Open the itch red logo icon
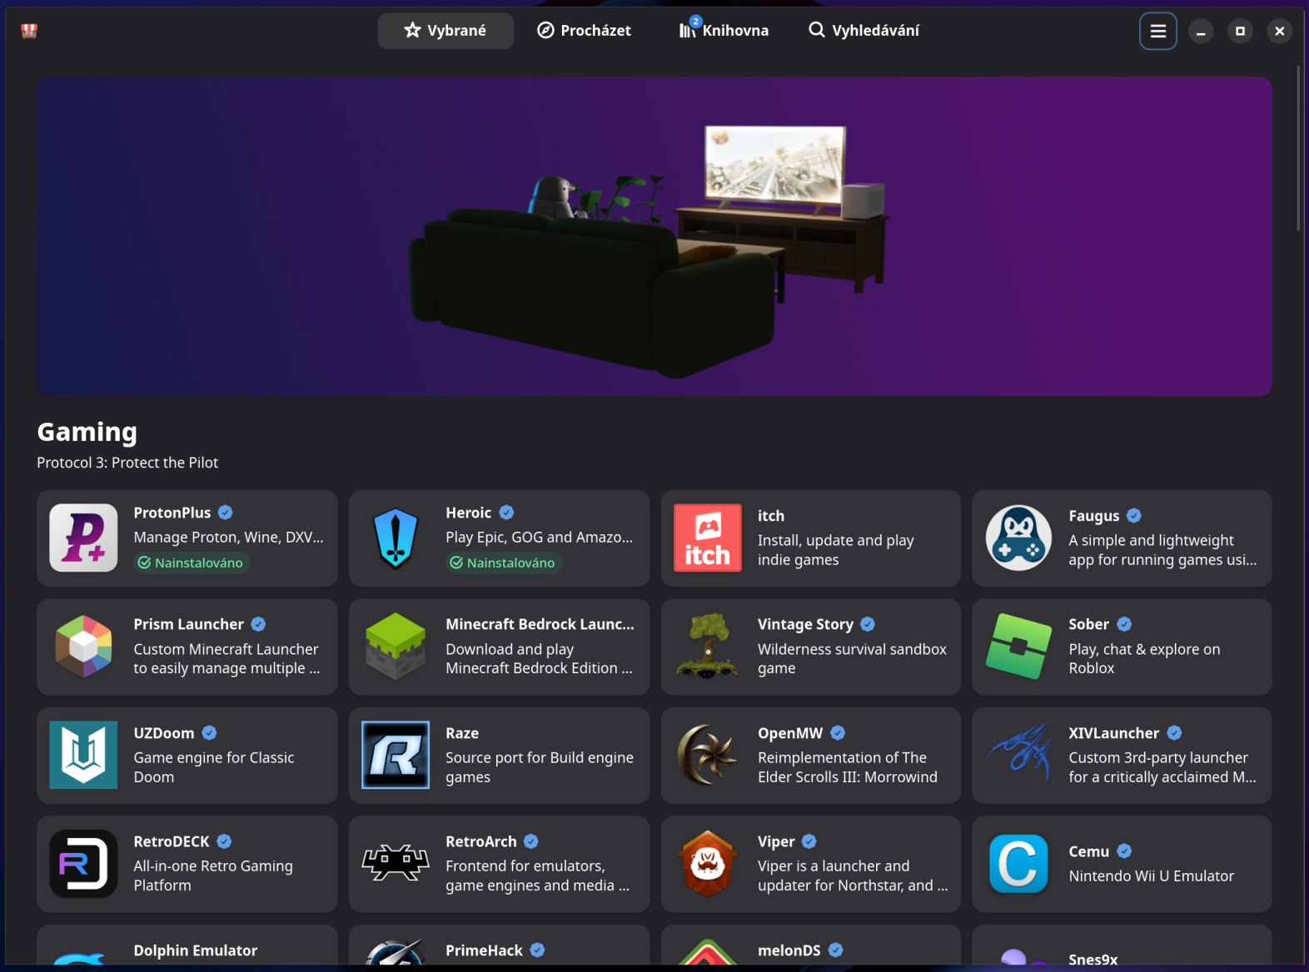The width and height of the screenshot is (1309, 972). point(708,538)
